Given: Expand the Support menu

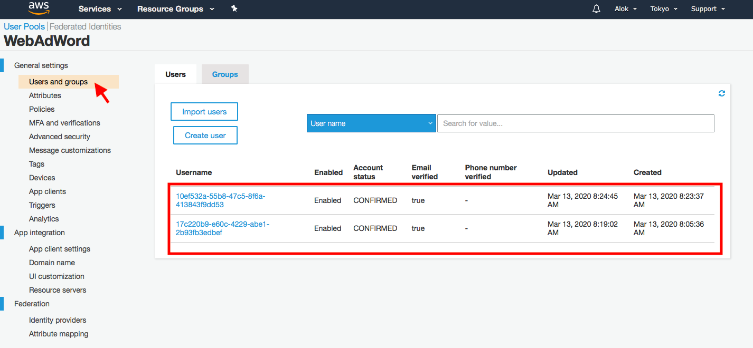Looking at the screenshot, I should (x=708, y=9).
